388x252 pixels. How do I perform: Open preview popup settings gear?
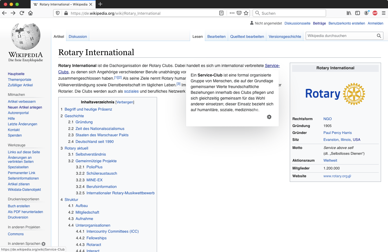[x=269, y=117]
